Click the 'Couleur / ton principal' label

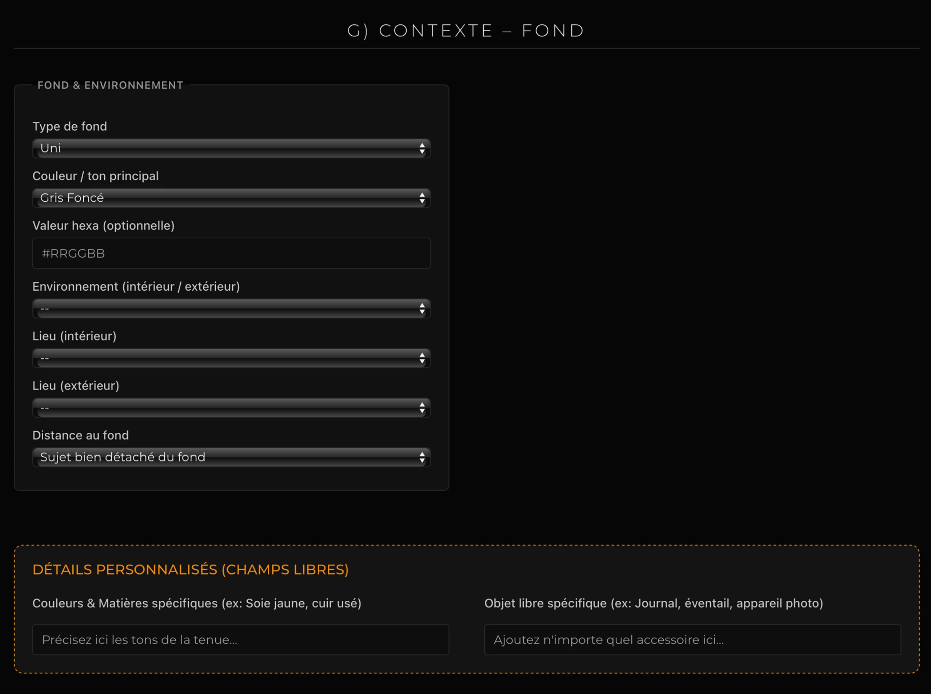pos(95,176)
